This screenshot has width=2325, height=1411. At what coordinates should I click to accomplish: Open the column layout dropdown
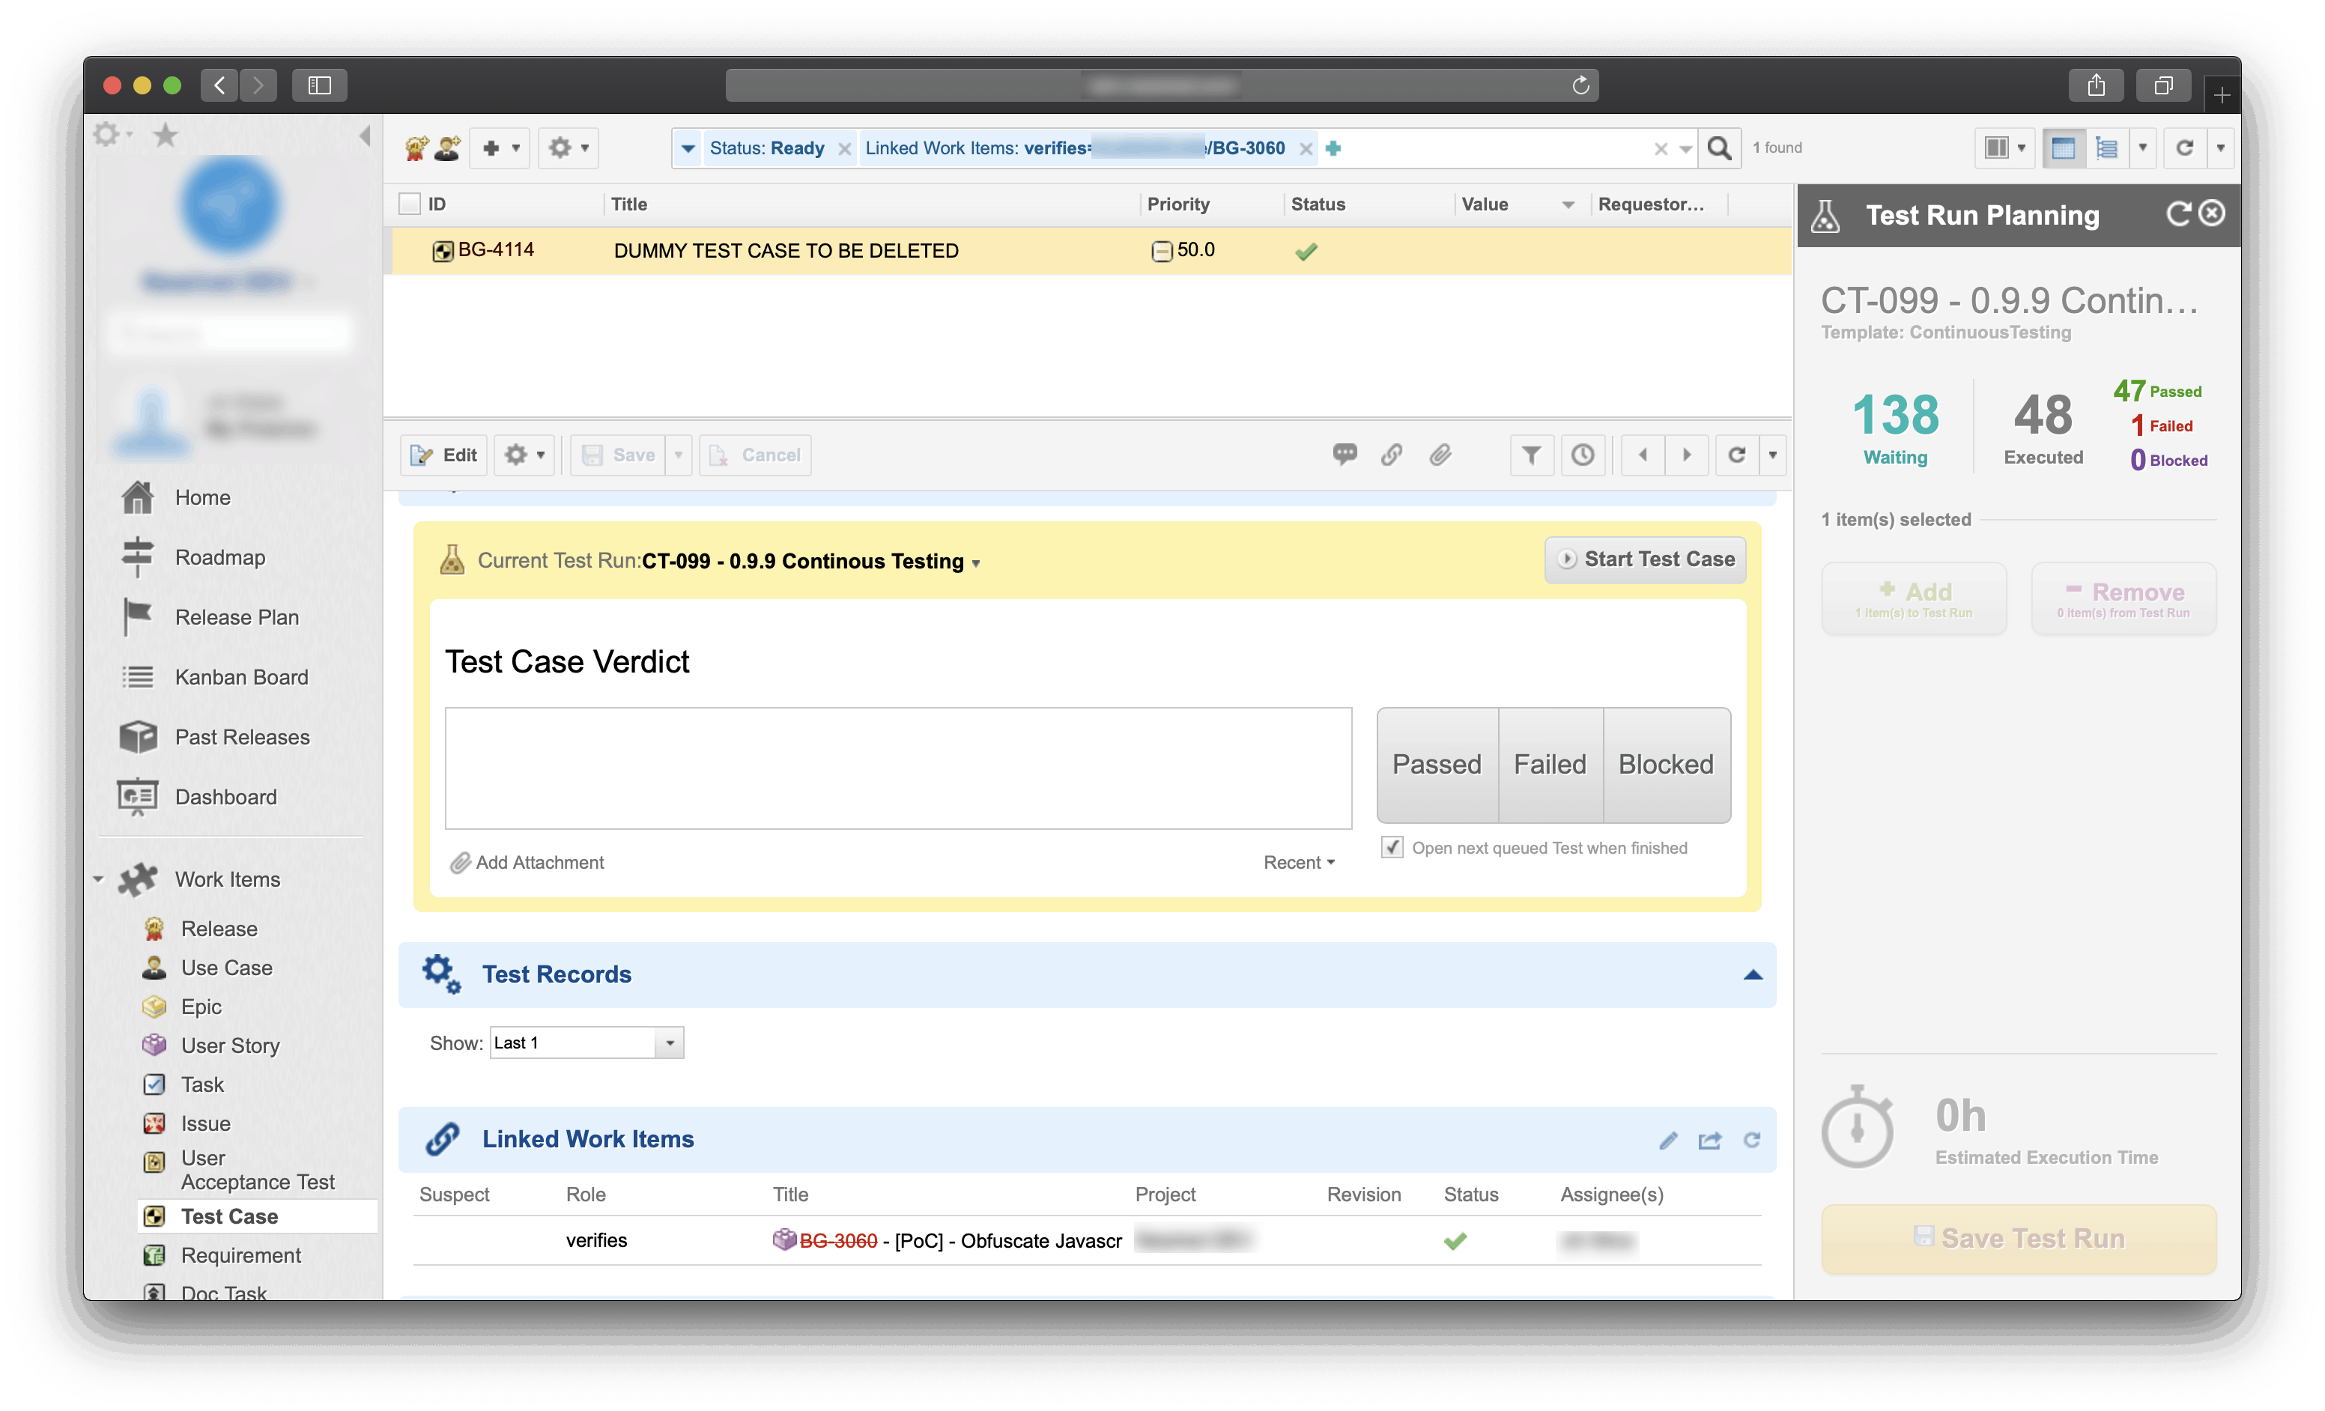2005,148
